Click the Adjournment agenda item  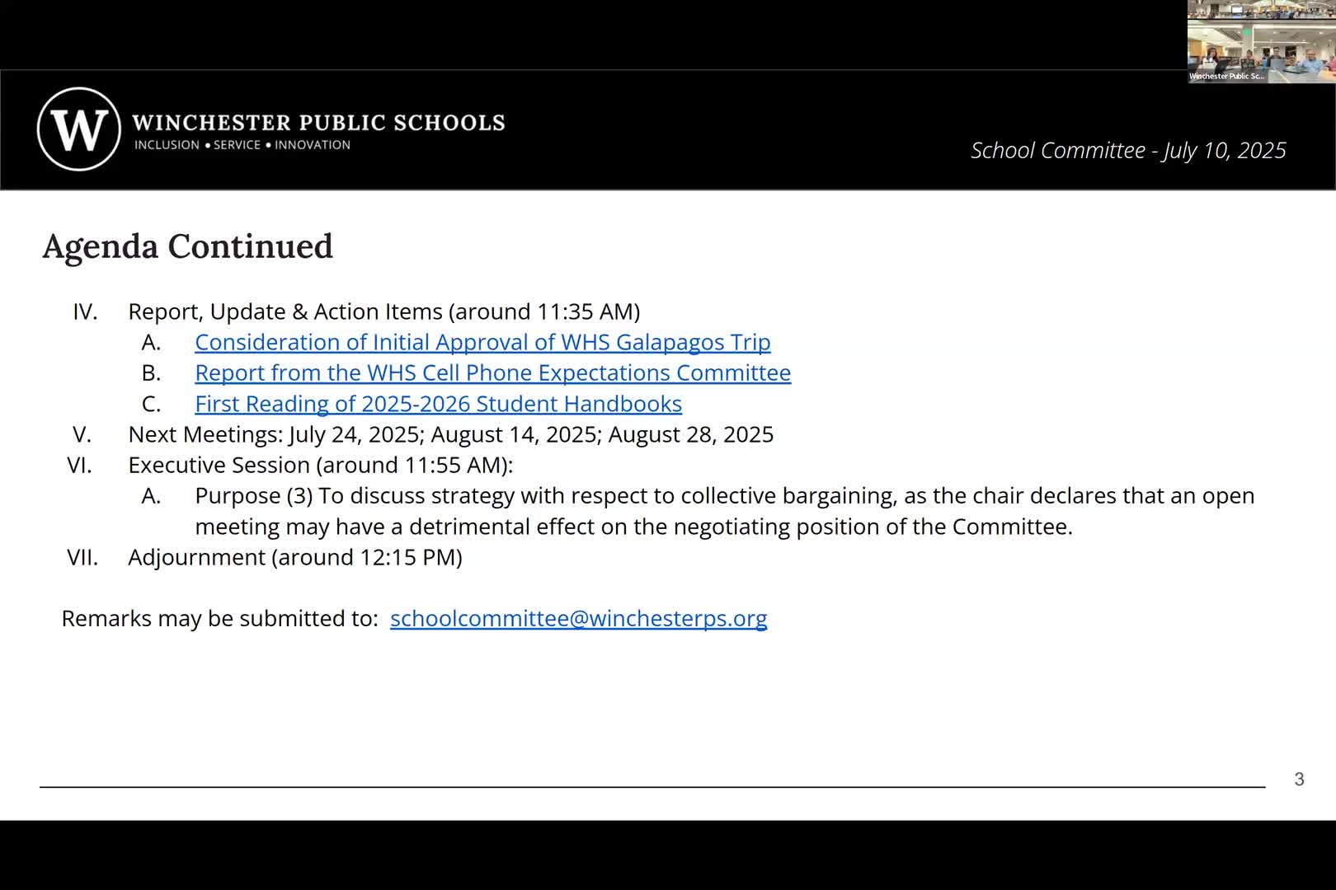(x=294, y=557)
